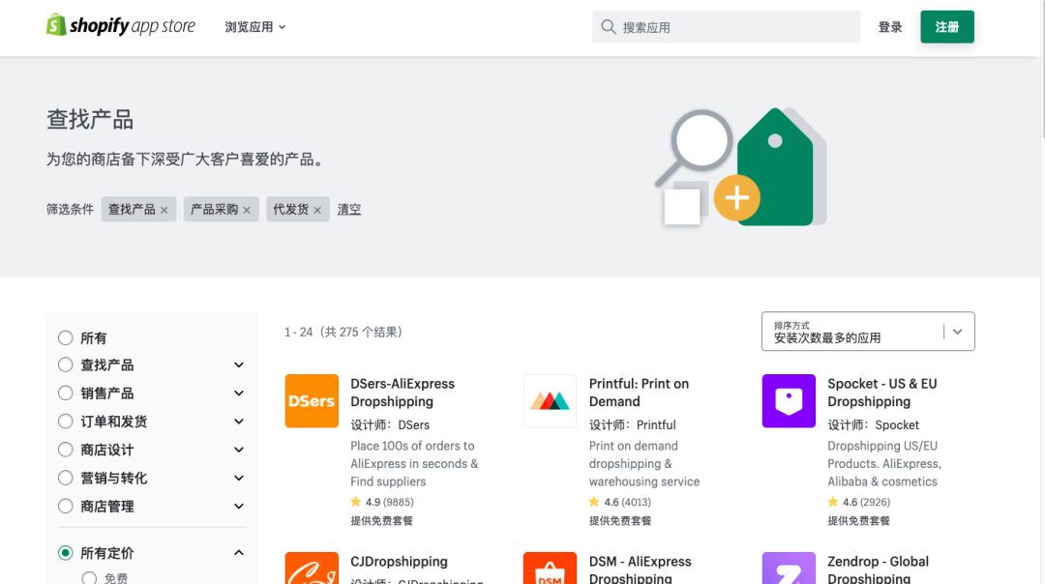Expand the 订单和发货 category chevron
This screenshot has width=1045, height=584.
[x=239, y=422]
